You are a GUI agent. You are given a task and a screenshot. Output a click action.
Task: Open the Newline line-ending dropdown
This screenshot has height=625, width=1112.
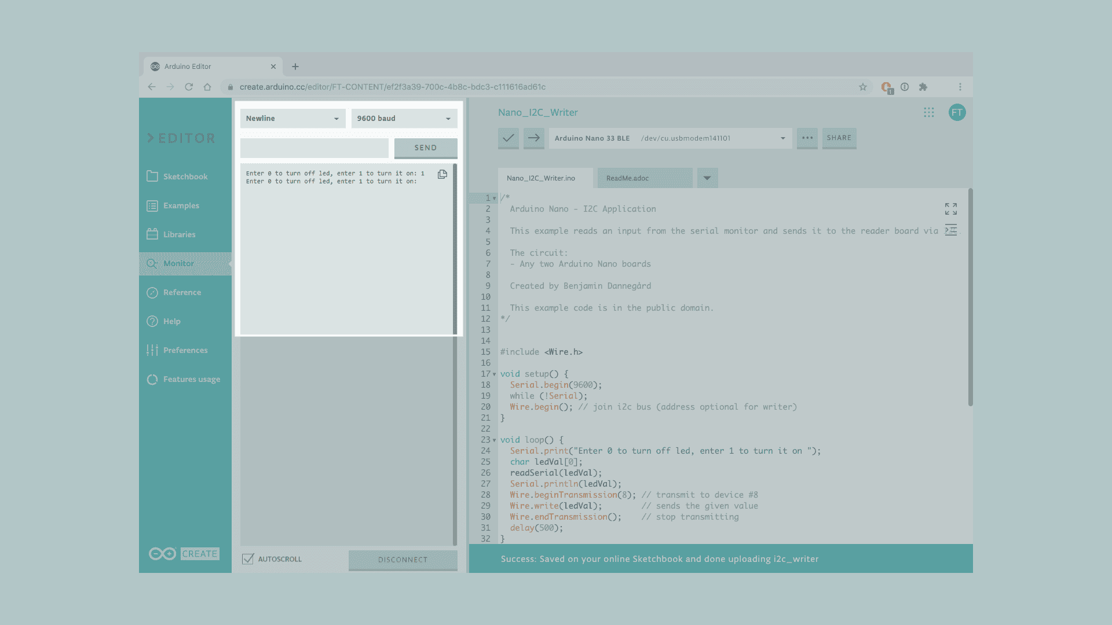[292, 119]
